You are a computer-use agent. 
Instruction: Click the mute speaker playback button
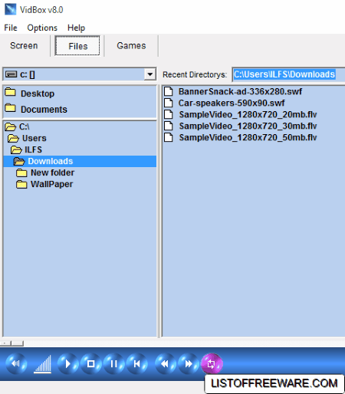tap(16, 363)
